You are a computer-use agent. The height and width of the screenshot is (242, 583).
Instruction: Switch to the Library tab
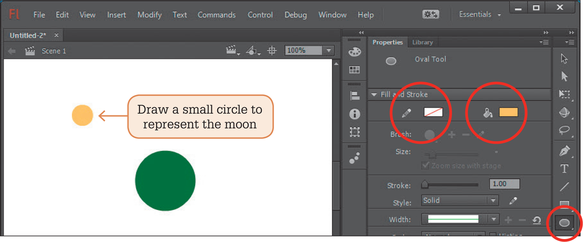422,42
